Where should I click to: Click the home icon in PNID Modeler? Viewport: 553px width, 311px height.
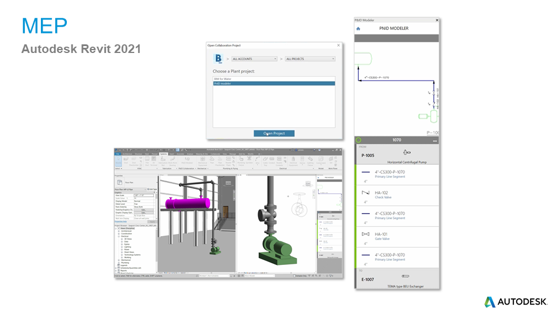[358, 28]
